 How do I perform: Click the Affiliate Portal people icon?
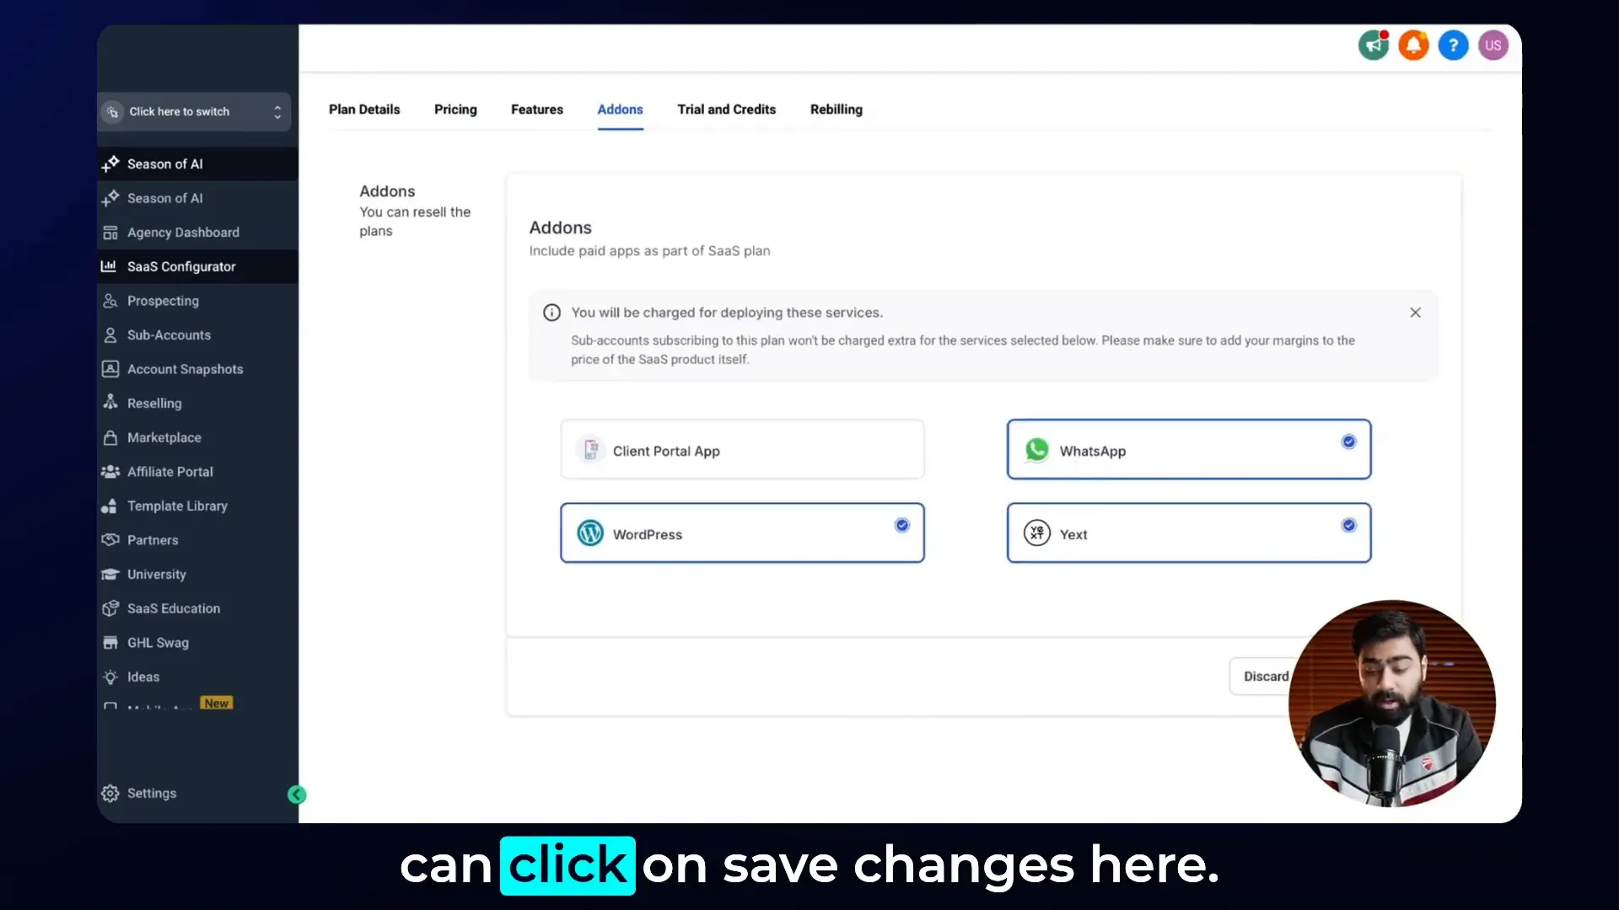pyautogui.click(x=110, y=472)
